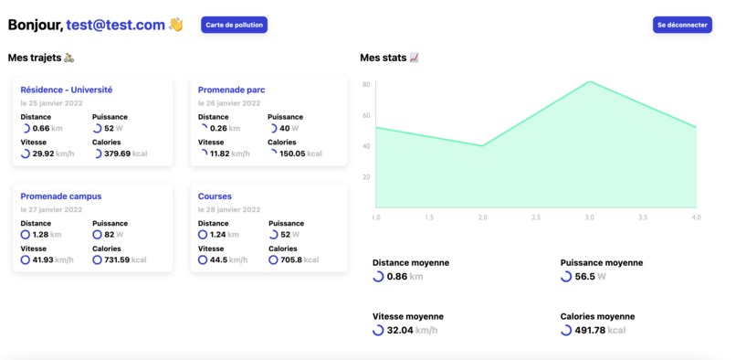Image resolution: width=736 pixels, height=360 pixels.
Task: Click the Puissance moyenne label
Action: tap(602, 263)
